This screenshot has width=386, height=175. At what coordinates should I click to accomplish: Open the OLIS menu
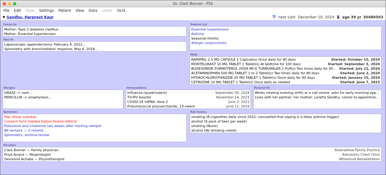[x=121, y=11]
